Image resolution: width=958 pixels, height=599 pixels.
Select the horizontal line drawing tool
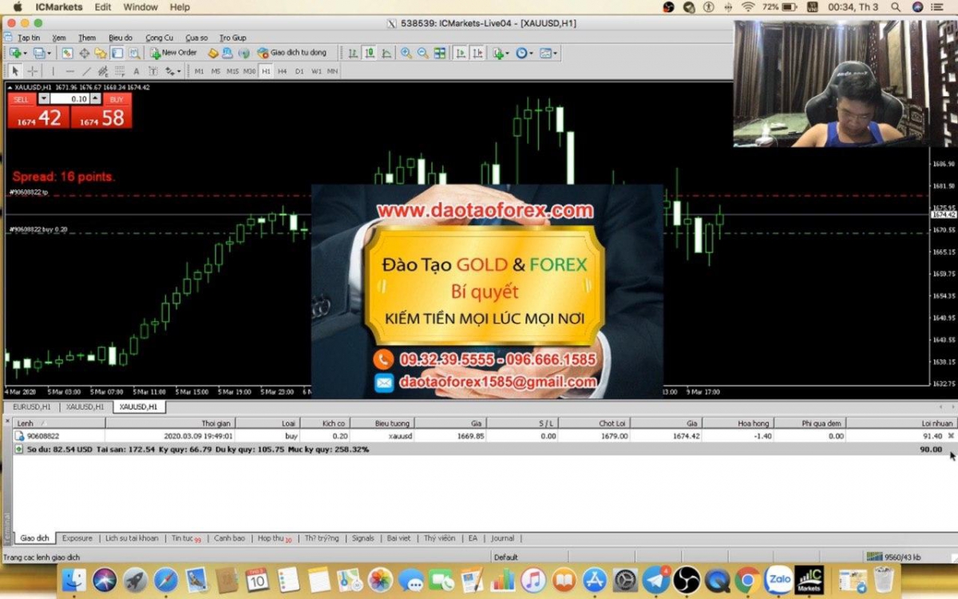pyautogui.click(x=69, y=71)
